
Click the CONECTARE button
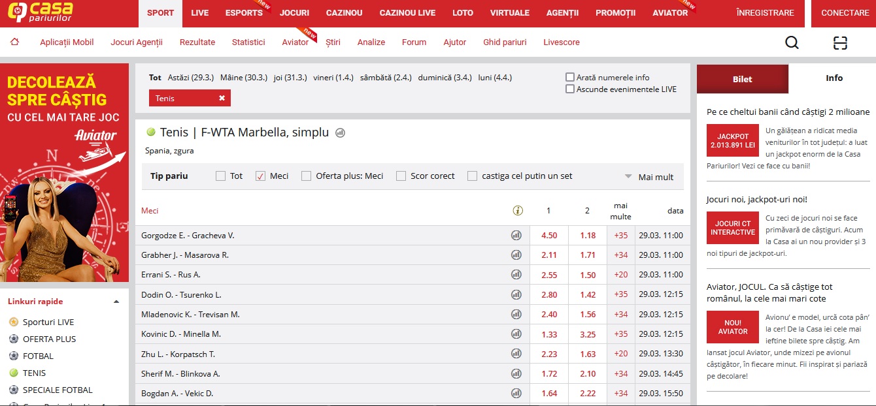[845, 13]
